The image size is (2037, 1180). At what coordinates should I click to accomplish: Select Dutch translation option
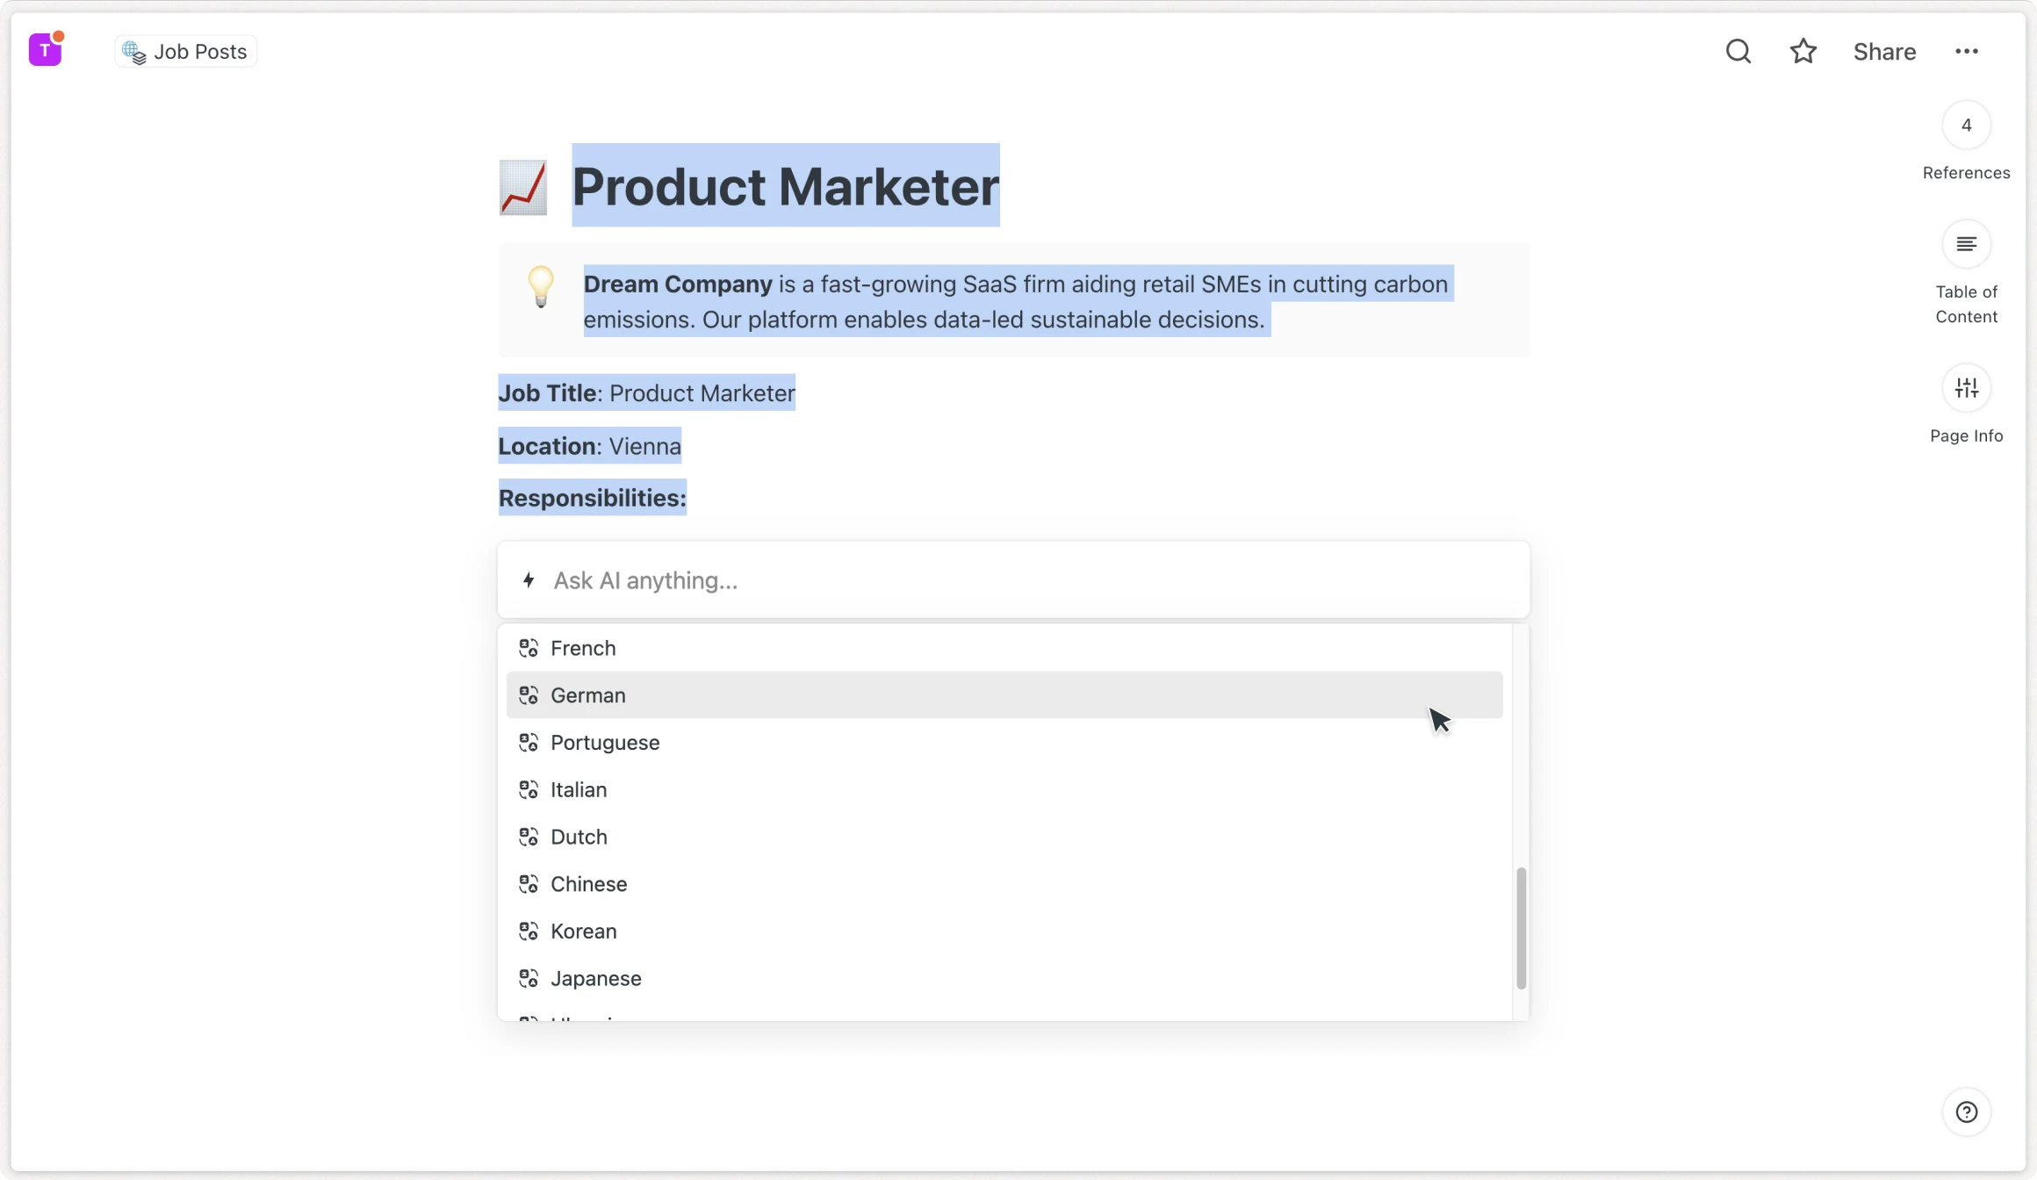[579, 837]
